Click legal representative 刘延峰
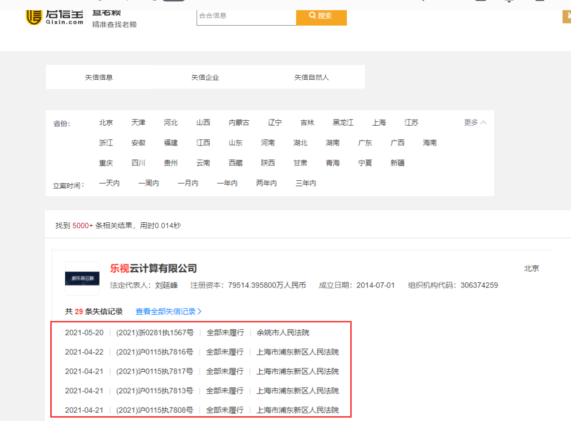The image size is (571, 421). 166,285
